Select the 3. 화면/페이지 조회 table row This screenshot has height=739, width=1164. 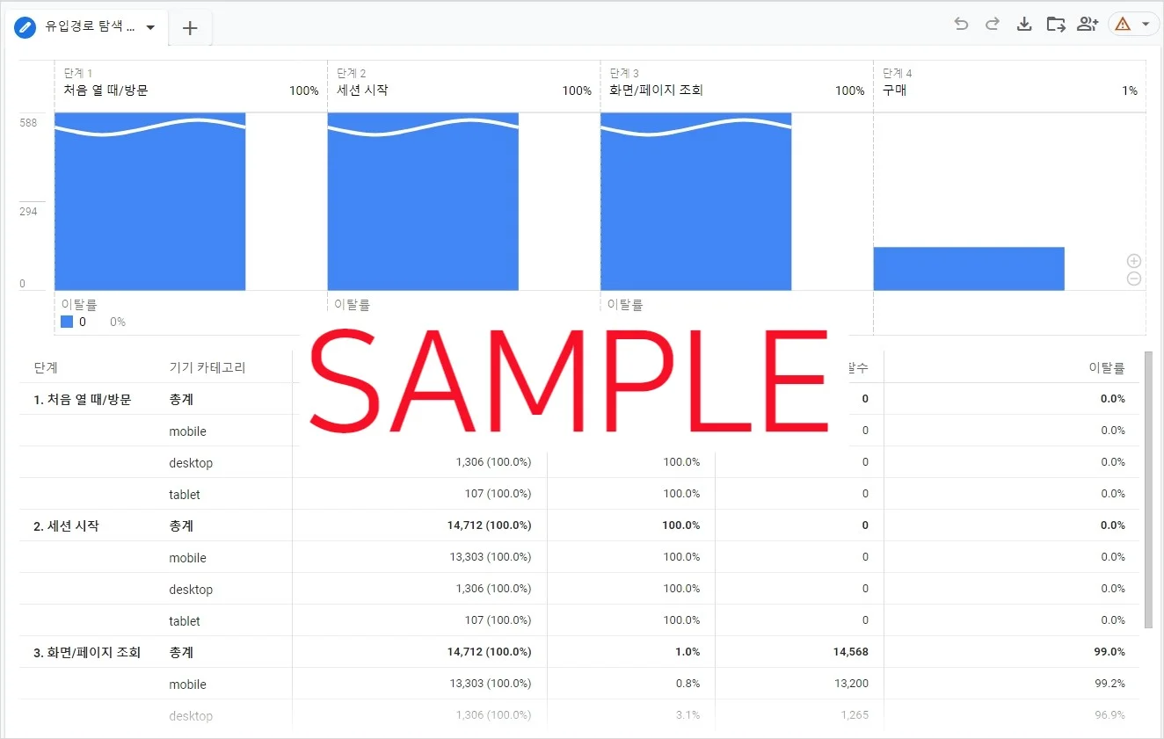point(579,652)
